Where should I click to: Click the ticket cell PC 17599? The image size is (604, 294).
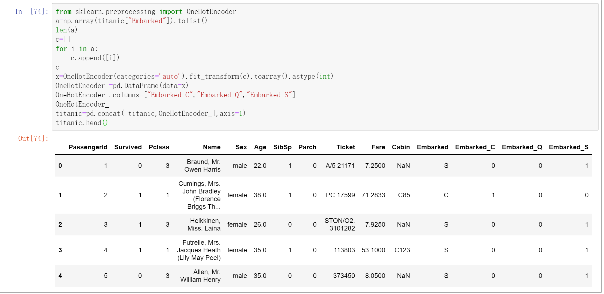[340, 195]
